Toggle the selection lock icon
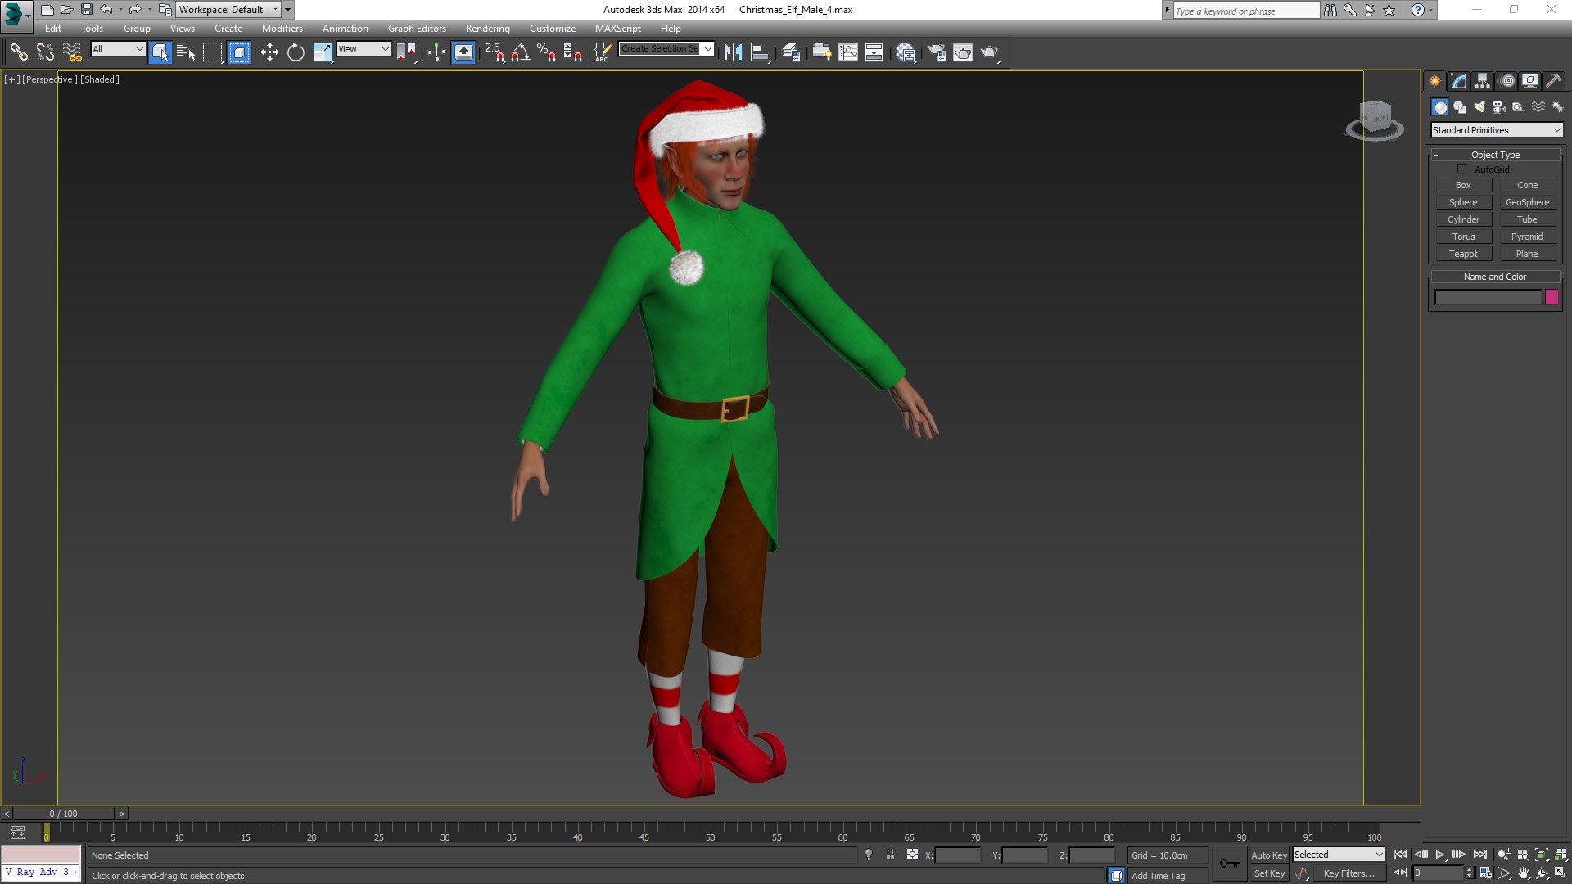This screenshot has height=884, width=1572. 890,855
